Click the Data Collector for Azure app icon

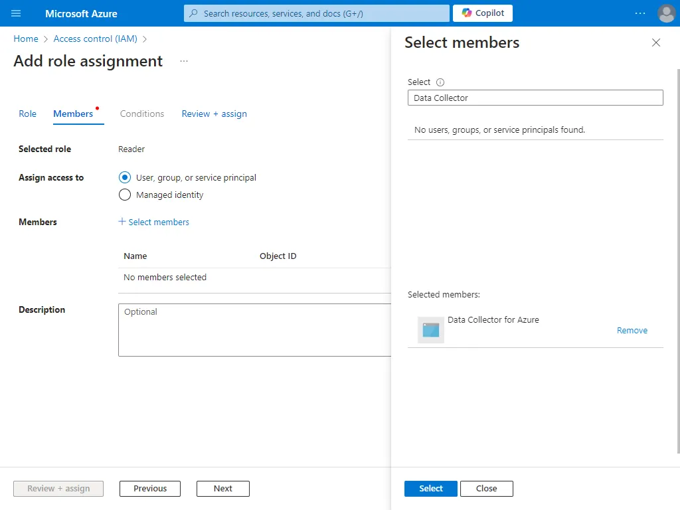pos(430,330)
